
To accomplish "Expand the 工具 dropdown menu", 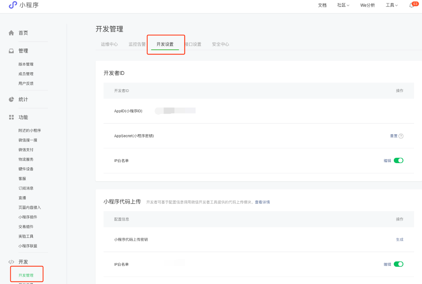I will [392, 5].
